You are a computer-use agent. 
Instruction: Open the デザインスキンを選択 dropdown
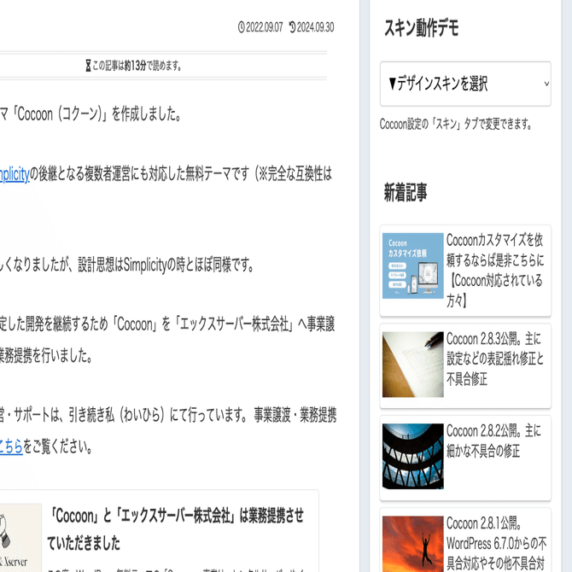pos(465,84)
